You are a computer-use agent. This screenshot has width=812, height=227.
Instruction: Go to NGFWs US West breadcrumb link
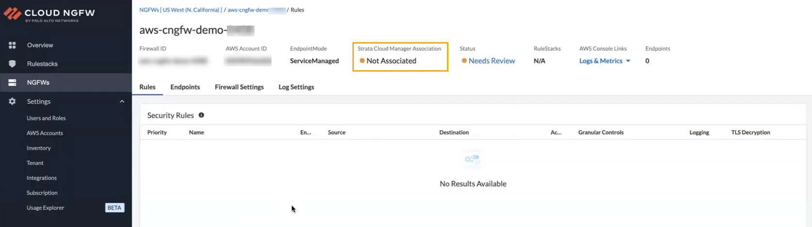(x=180, y=10)
